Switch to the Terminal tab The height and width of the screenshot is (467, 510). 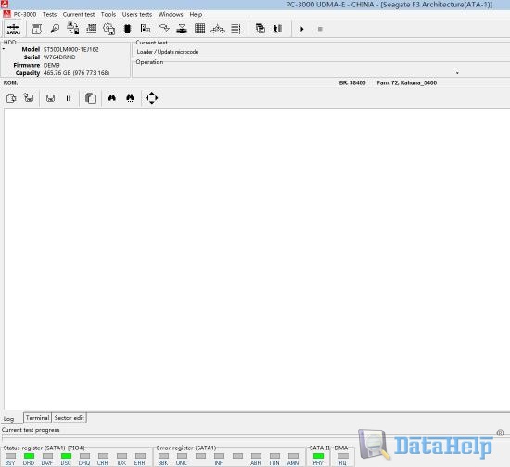37,418
